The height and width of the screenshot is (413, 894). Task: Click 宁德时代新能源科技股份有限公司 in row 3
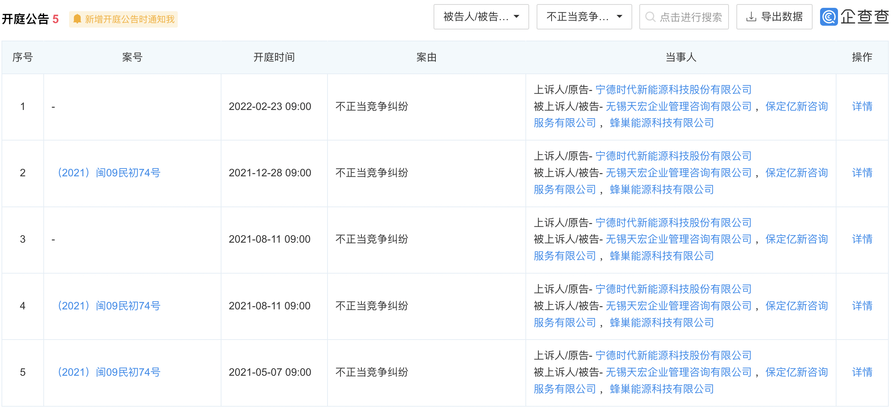pyautogui.click(x=673, y=223)
